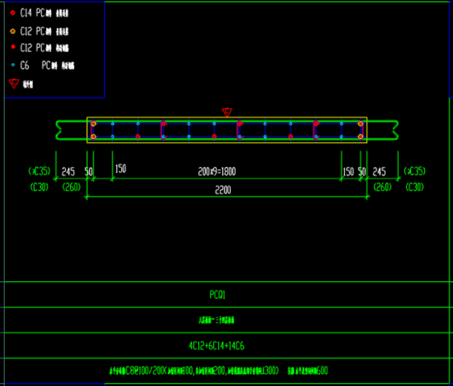The width and height of the screenshot is (453, 386).
Task: Click the 4C12+6C14+14C6 rebar text
Action: coord(216,346)
